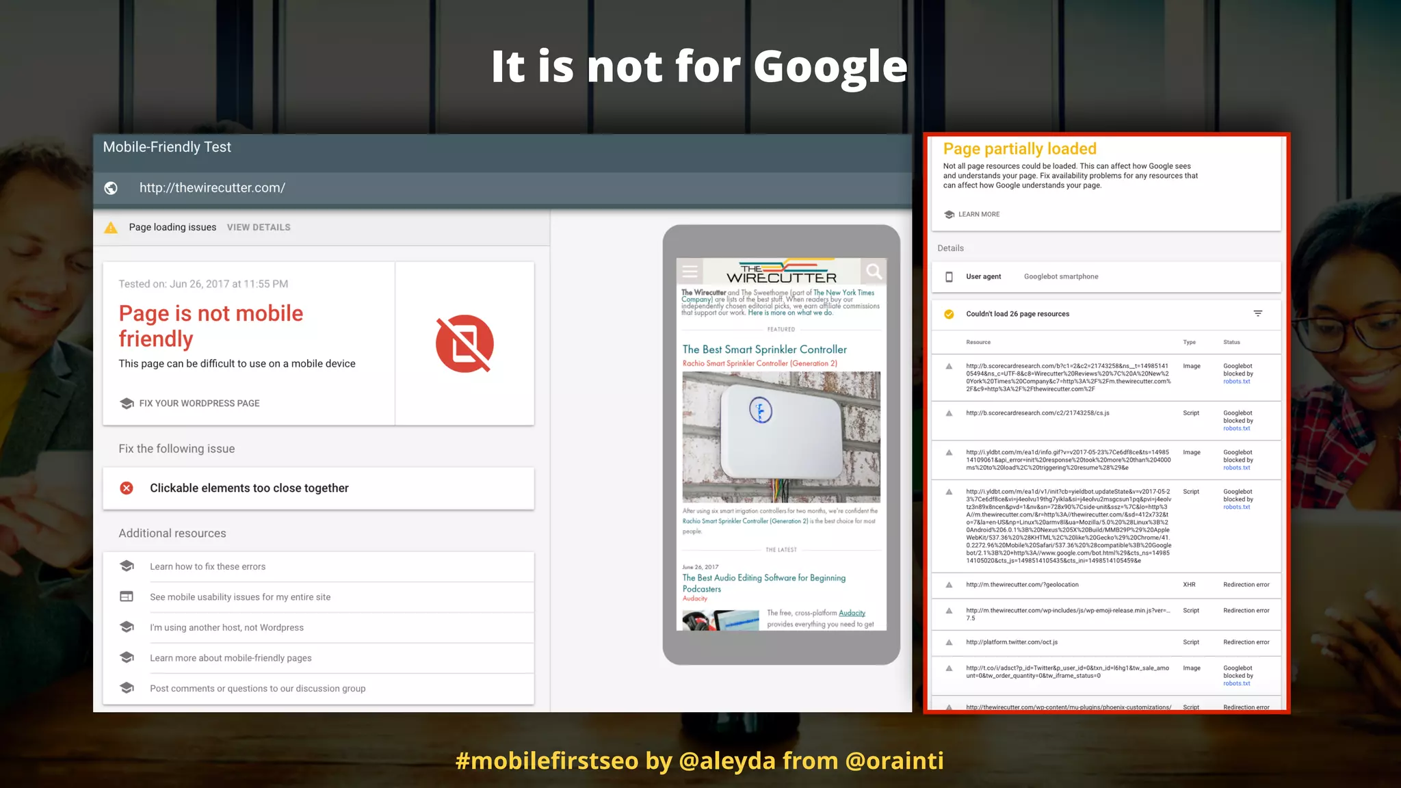1401x788 pixels.
Task: Click the m.thewirecutter.com/?geolocation resource URL
Action: coord(1022,585)
